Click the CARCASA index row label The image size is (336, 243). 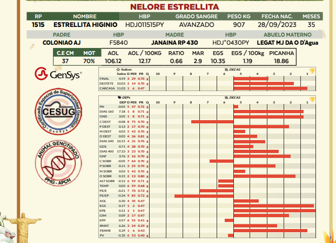point(107,88)
